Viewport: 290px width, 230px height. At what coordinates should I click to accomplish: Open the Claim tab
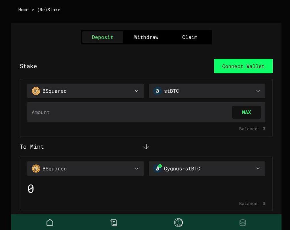tap(190, 37)
